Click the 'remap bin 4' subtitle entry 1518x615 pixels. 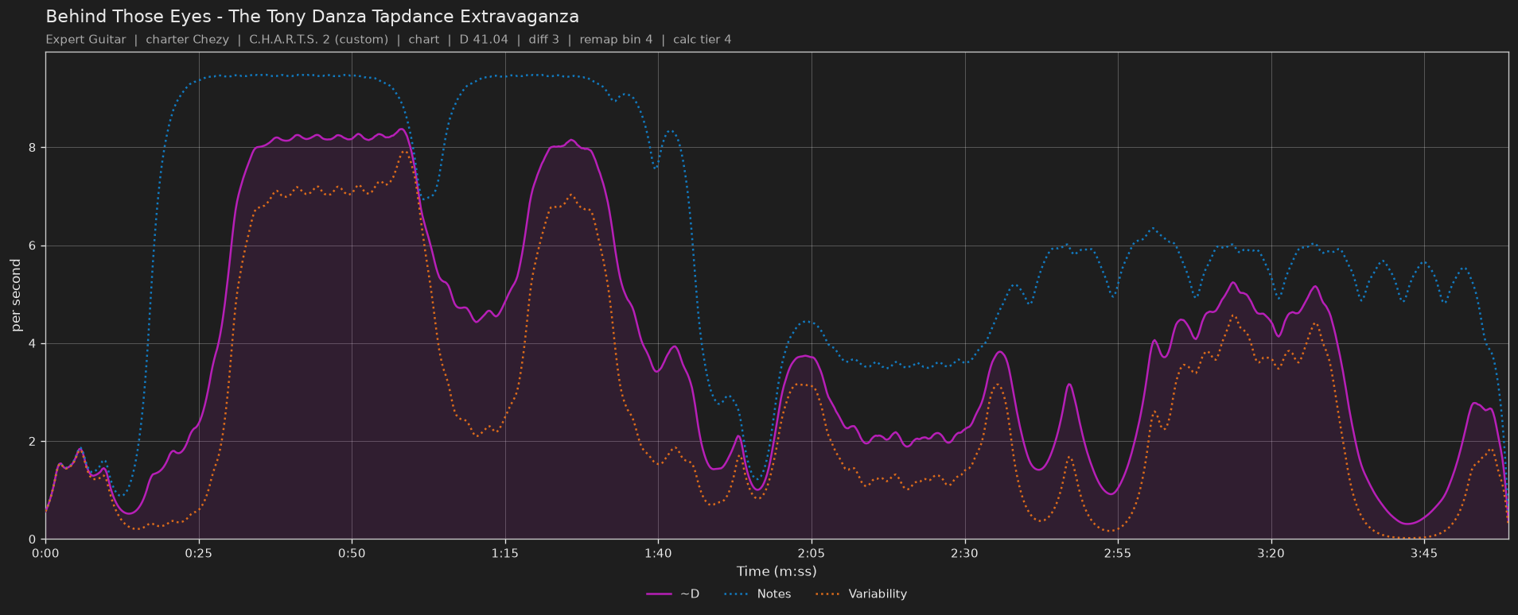pyautogui.click(x=616, y=40)
